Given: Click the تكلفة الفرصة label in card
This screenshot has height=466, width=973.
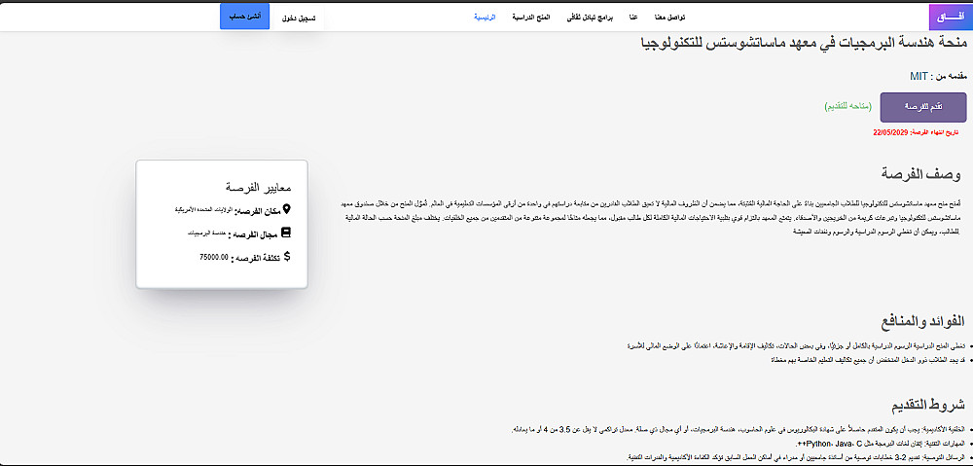Looking at the screenshot, I should click(x=256, y=259).
